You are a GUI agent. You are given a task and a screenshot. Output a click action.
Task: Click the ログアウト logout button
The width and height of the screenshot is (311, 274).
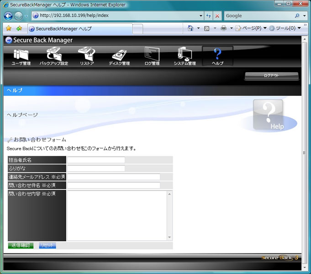tap(272, 76)
